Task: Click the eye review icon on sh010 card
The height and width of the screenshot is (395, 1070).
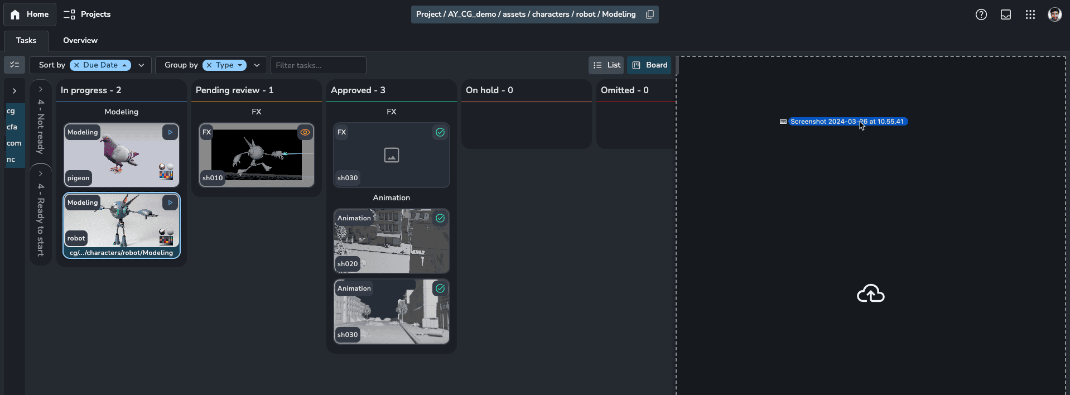Action: [305, 132]
